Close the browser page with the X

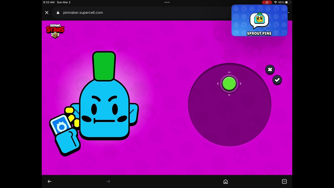(x=47, y=13)
